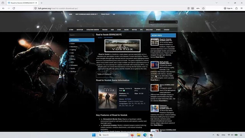
Task: Open Action in the genre navbar
Action: coord(71,30)
